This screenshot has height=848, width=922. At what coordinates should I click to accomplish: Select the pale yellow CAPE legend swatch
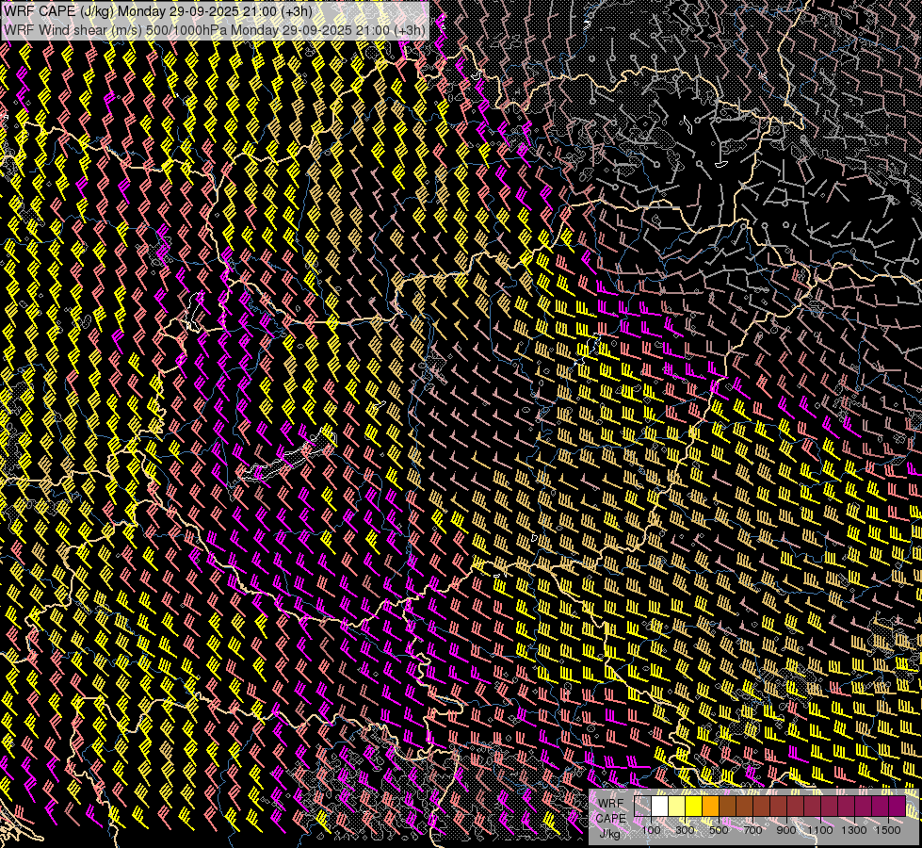(677, 807)
